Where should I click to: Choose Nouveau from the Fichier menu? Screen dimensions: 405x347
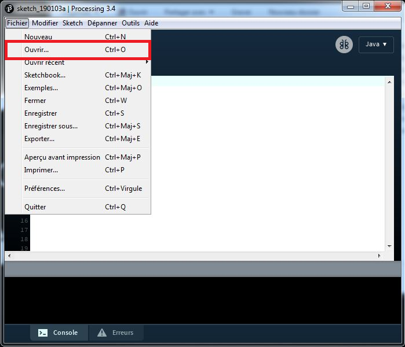(78, 36)
